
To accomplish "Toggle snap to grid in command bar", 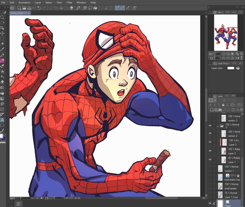I will click(128, 8).
